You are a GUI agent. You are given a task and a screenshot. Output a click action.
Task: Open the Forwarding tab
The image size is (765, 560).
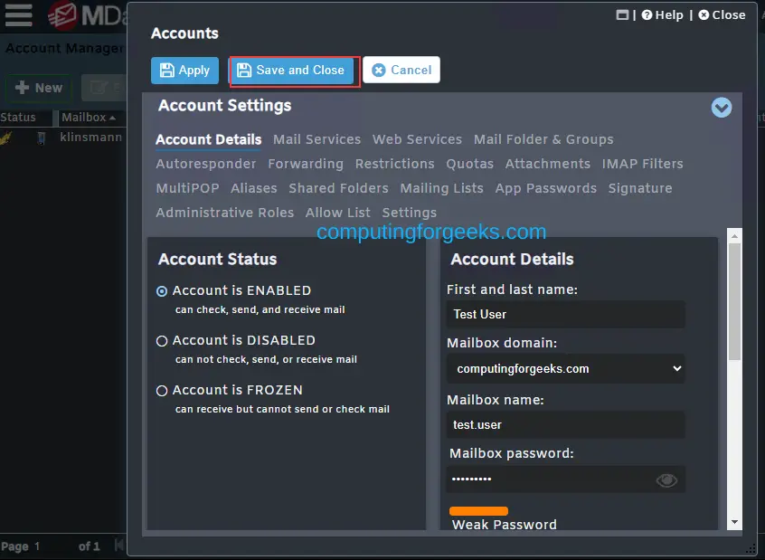(x=306, y=164)
